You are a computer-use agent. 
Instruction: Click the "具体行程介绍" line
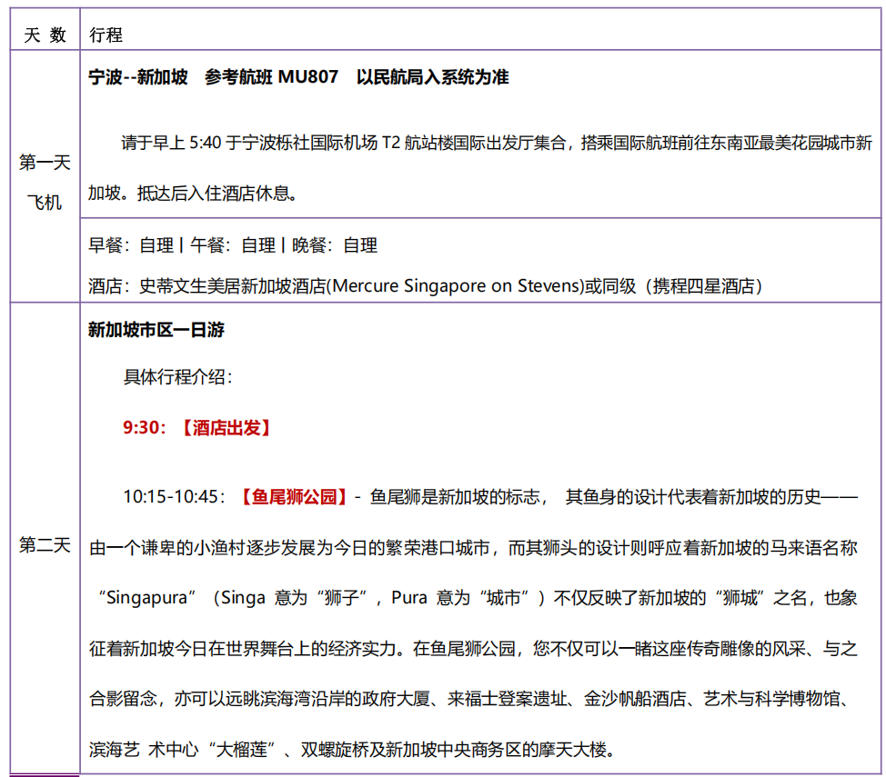click(178, 377)
